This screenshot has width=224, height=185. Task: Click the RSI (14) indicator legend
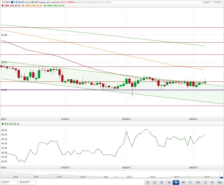tap(11, 124)
